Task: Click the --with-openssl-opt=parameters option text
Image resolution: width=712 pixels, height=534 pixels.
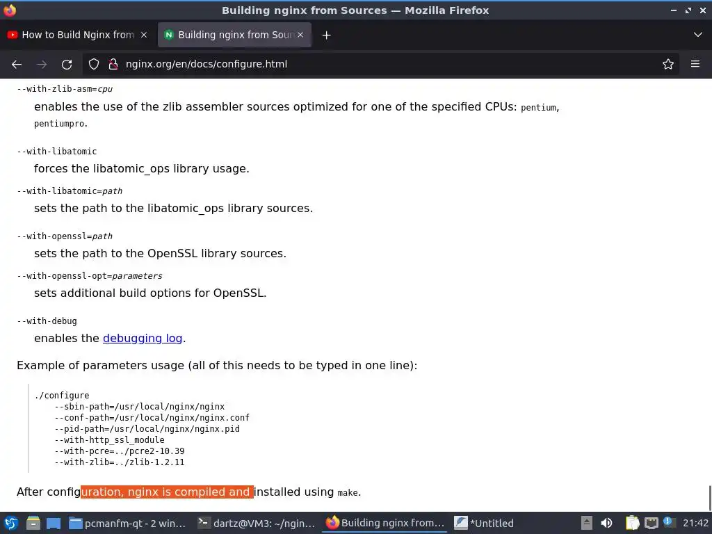Action: tap(90, 276)
